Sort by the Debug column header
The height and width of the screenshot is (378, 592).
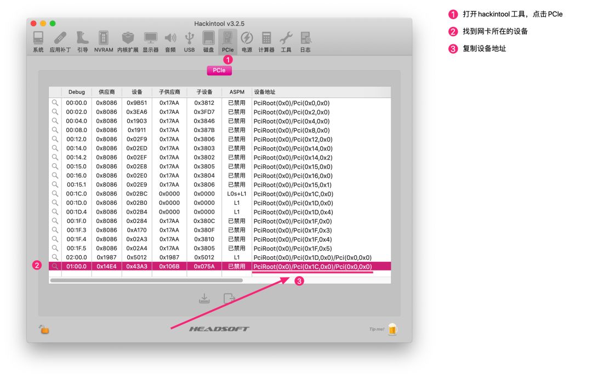[x=77, y=92]
